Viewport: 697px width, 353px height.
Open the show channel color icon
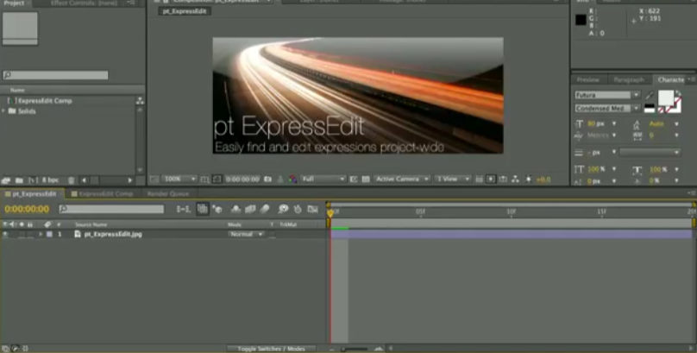(292, 180)
